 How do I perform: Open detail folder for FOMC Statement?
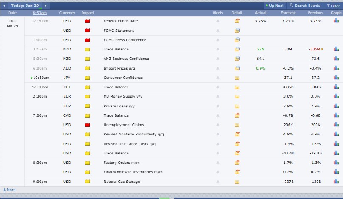click(x=237, y=31)
